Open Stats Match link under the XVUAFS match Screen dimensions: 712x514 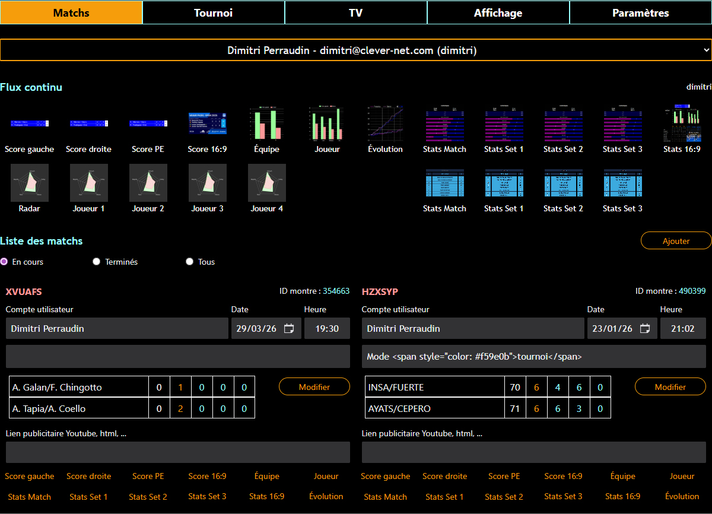point(30,497)
